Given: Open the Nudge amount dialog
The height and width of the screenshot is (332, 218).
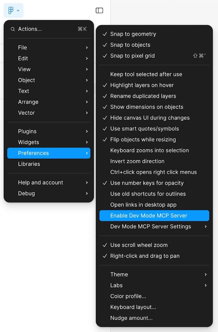Looking at the screenshot, I should 131,318.
